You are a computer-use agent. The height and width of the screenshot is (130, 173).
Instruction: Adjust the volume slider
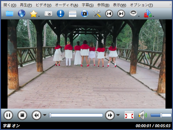161,115
